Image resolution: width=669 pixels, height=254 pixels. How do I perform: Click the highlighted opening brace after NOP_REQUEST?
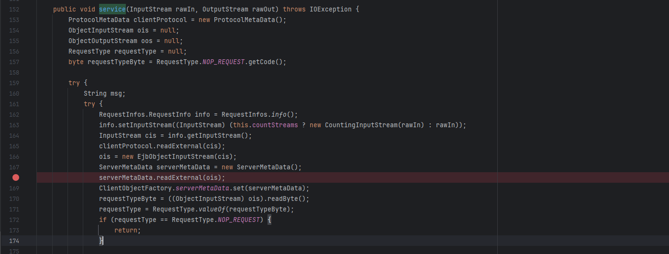coord(269,220)
